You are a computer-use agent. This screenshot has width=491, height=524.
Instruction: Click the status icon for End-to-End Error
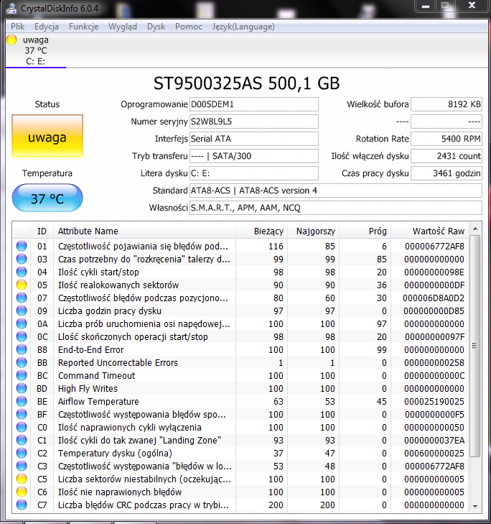coord(22,349)
